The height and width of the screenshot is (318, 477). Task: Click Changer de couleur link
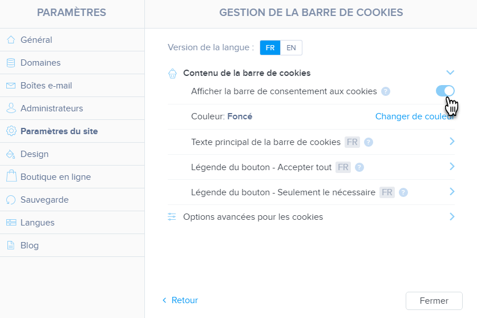[x=414, y=116]
